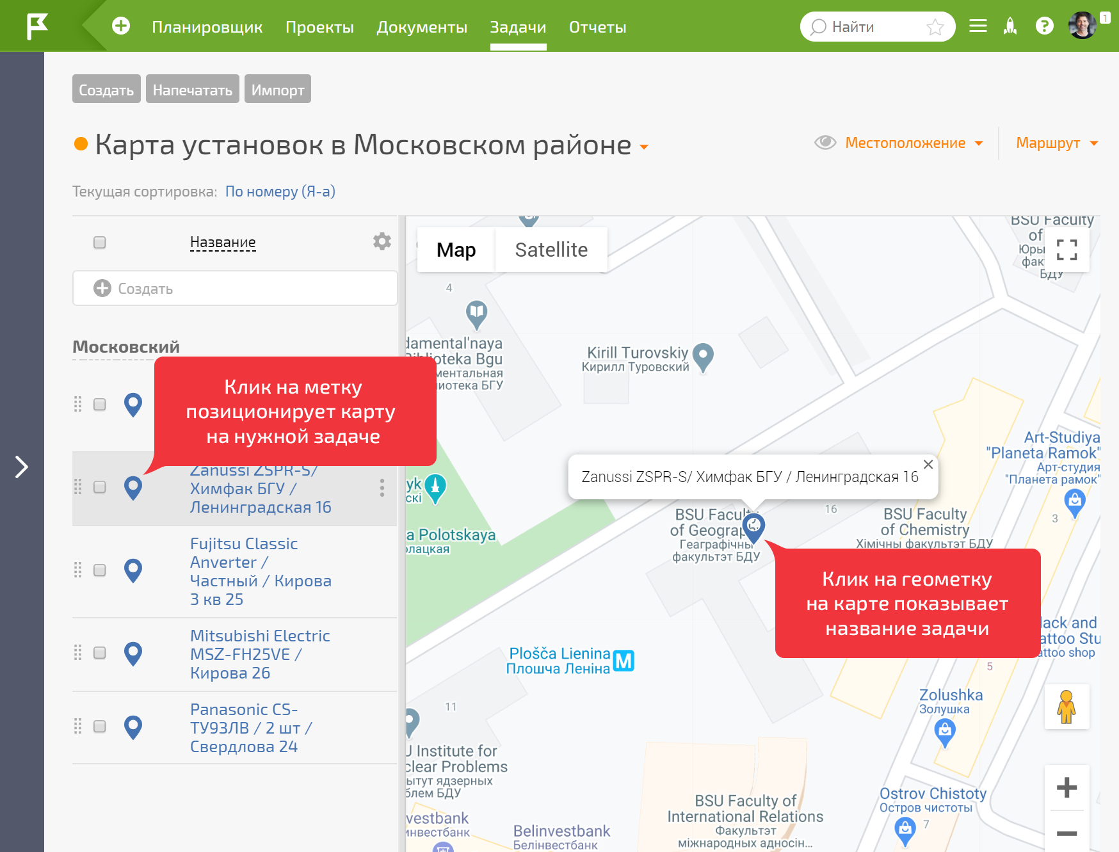Open the rocket icon in header
This screenshot has width=1119, height=852.
click(1010, 26)
